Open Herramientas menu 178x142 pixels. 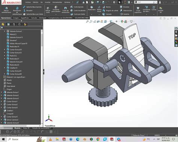57,2
